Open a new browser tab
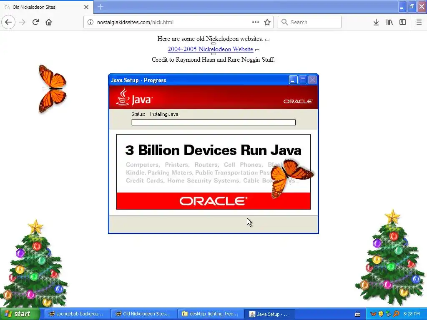The image size is (427, 320). point(100,7)
